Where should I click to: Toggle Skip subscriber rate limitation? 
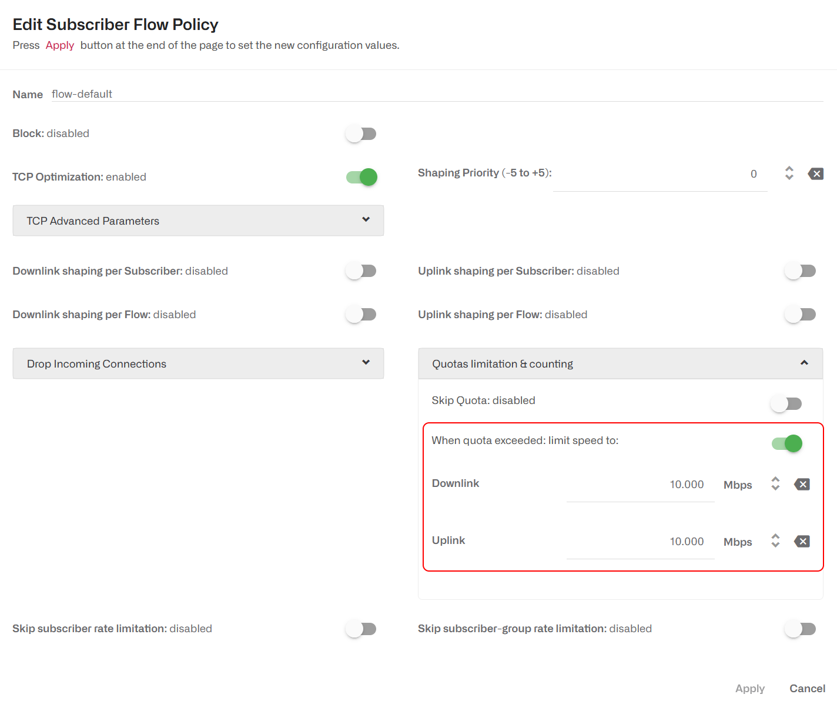pyautogui.click(x=361, y=629)
